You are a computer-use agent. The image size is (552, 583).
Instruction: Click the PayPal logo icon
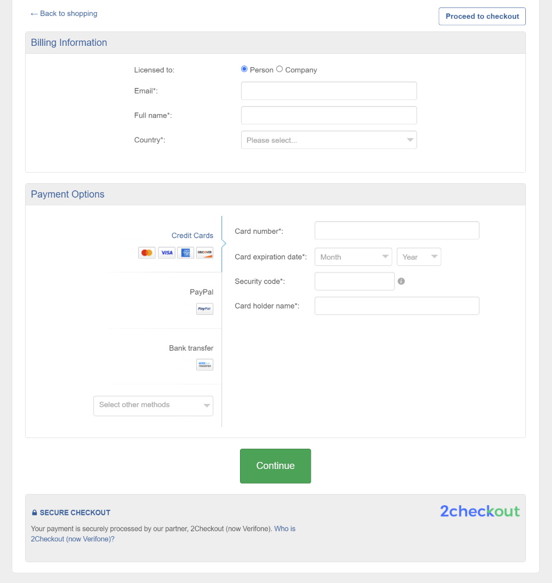(205, 309)
